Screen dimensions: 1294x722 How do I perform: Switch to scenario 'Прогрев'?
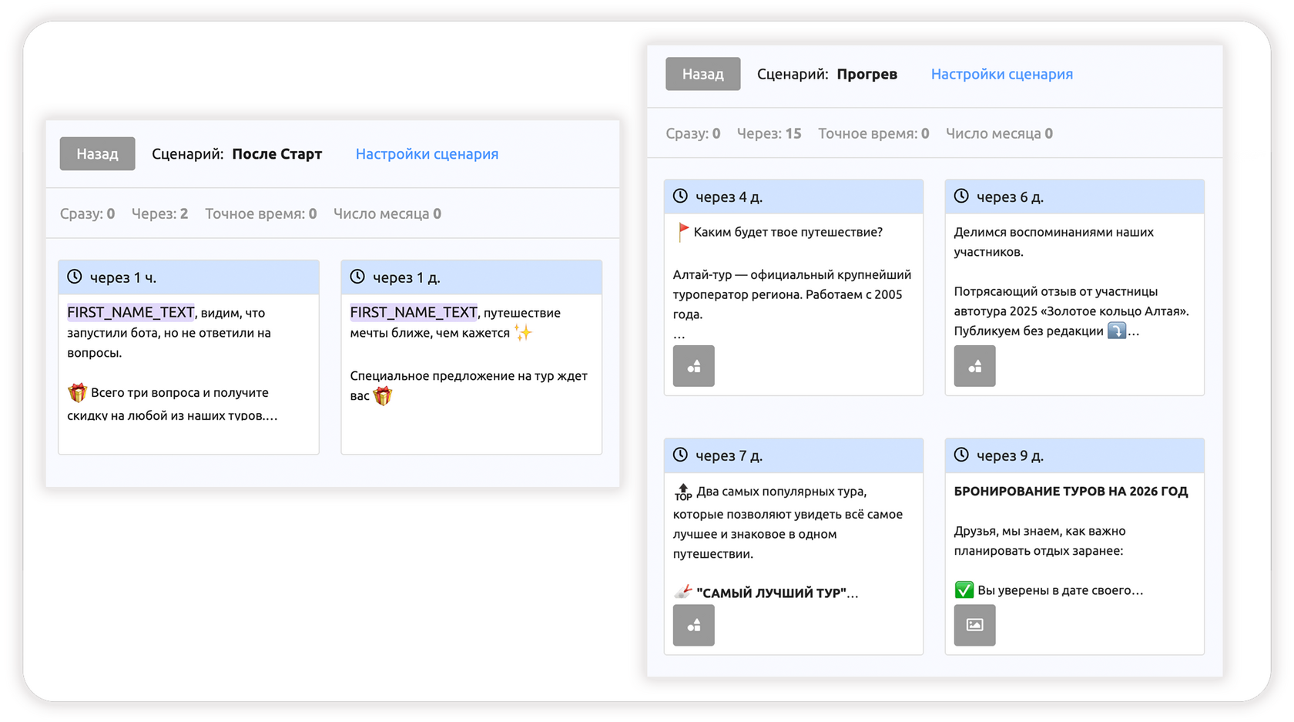(x=867, y=73)
